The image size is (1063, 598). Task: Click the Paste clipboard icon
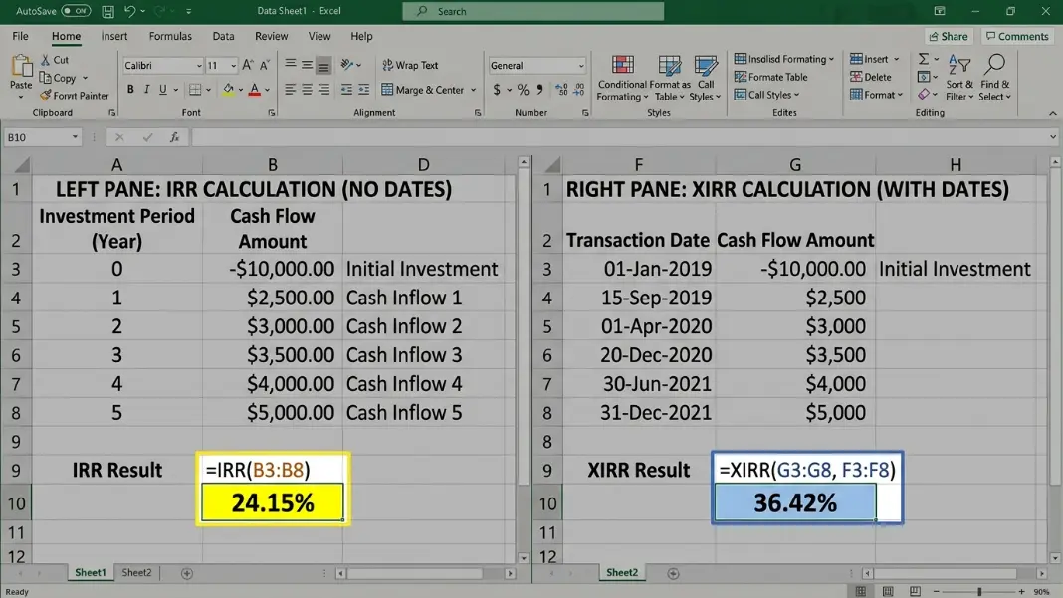coord(21,66)
